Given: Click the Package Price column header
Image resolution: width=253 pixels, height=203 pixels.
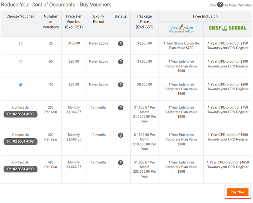Looking at the screenshot, I should 144,21.
